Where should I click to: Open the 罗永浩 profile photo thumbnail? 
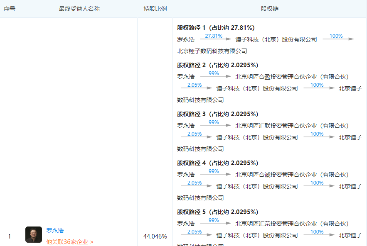coord(34,234)
